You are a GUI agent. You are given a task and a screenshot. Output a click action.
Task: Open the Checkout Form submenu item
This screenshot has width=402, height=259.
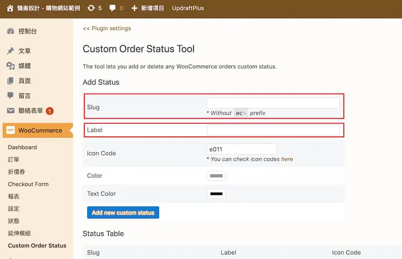pos(28,184)
